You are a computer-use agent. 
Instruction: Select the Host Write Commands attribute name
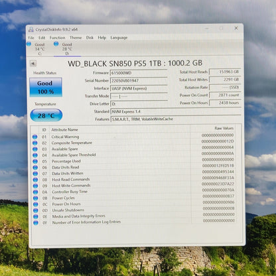pos(71,186)
